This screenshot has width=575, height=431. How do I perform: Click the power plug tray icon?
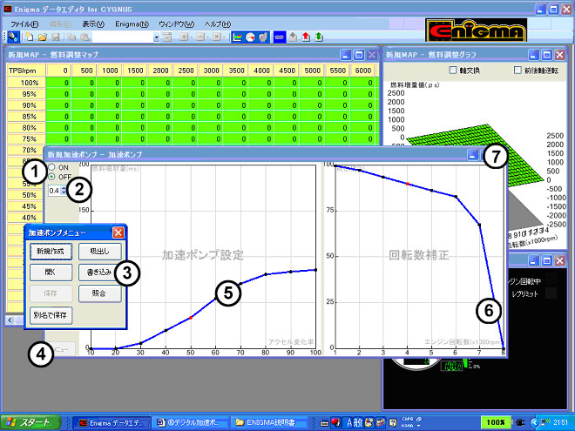point(522,422)
